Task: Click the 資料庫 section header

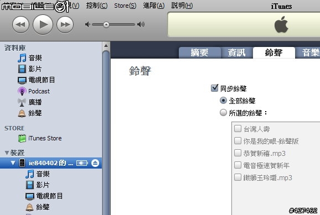Action: click(x=15, y=48)
